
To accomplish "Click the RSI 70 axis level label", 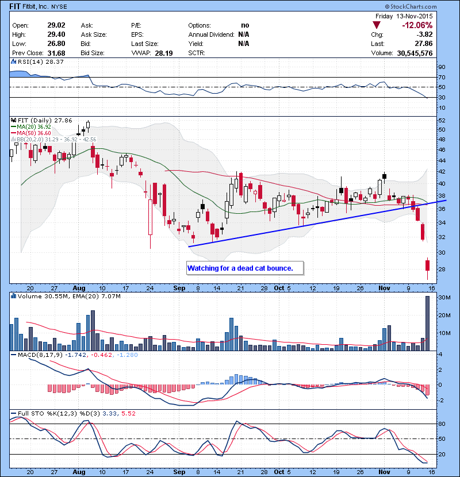I will click(442, 77).
